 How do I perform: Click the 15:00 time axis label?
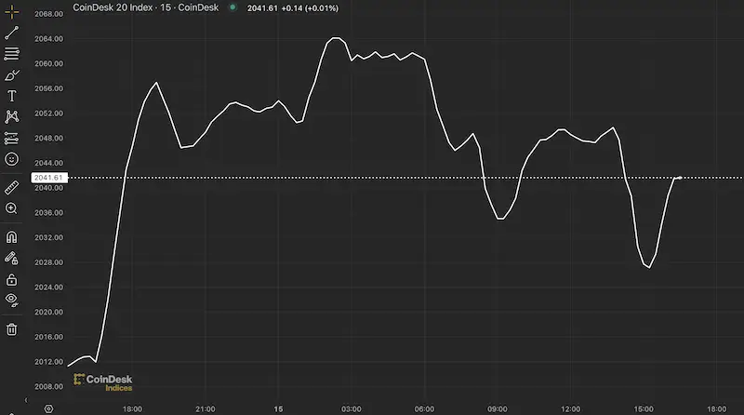tap(644, 408)
